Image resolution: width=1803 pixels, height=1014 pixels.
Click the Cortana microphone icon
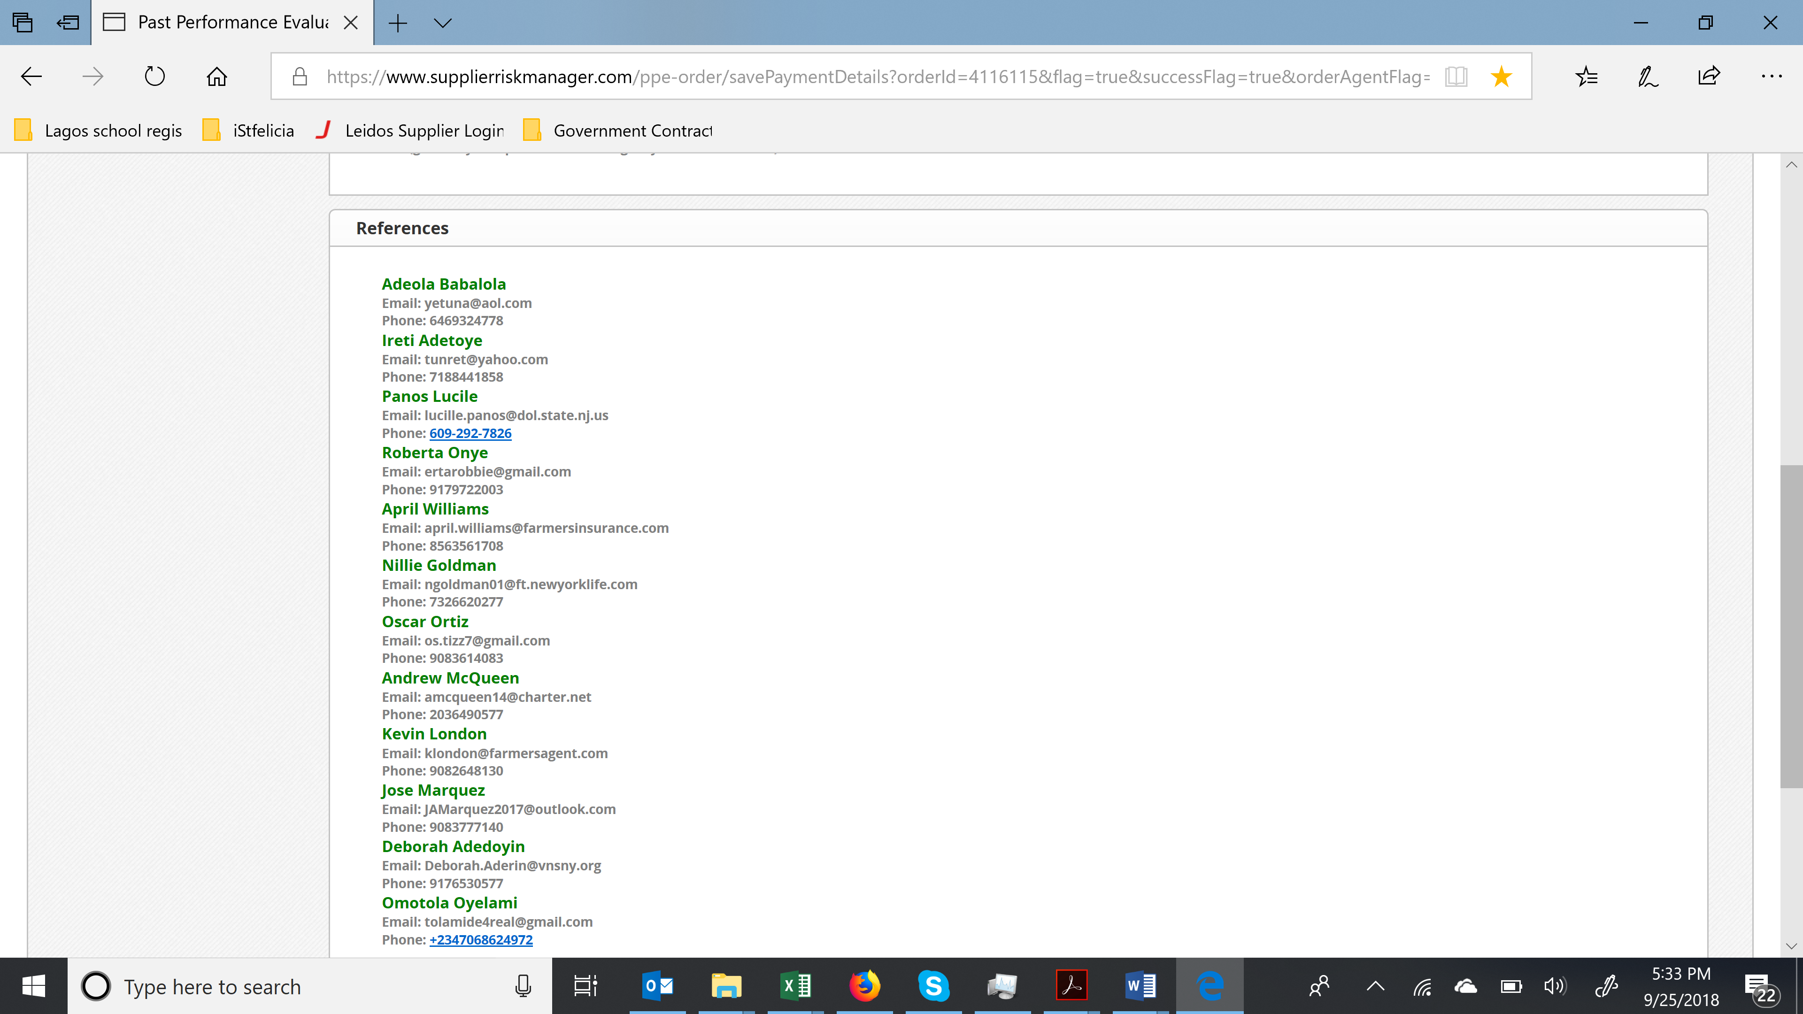pyautogui.click(x=523, y=986)
